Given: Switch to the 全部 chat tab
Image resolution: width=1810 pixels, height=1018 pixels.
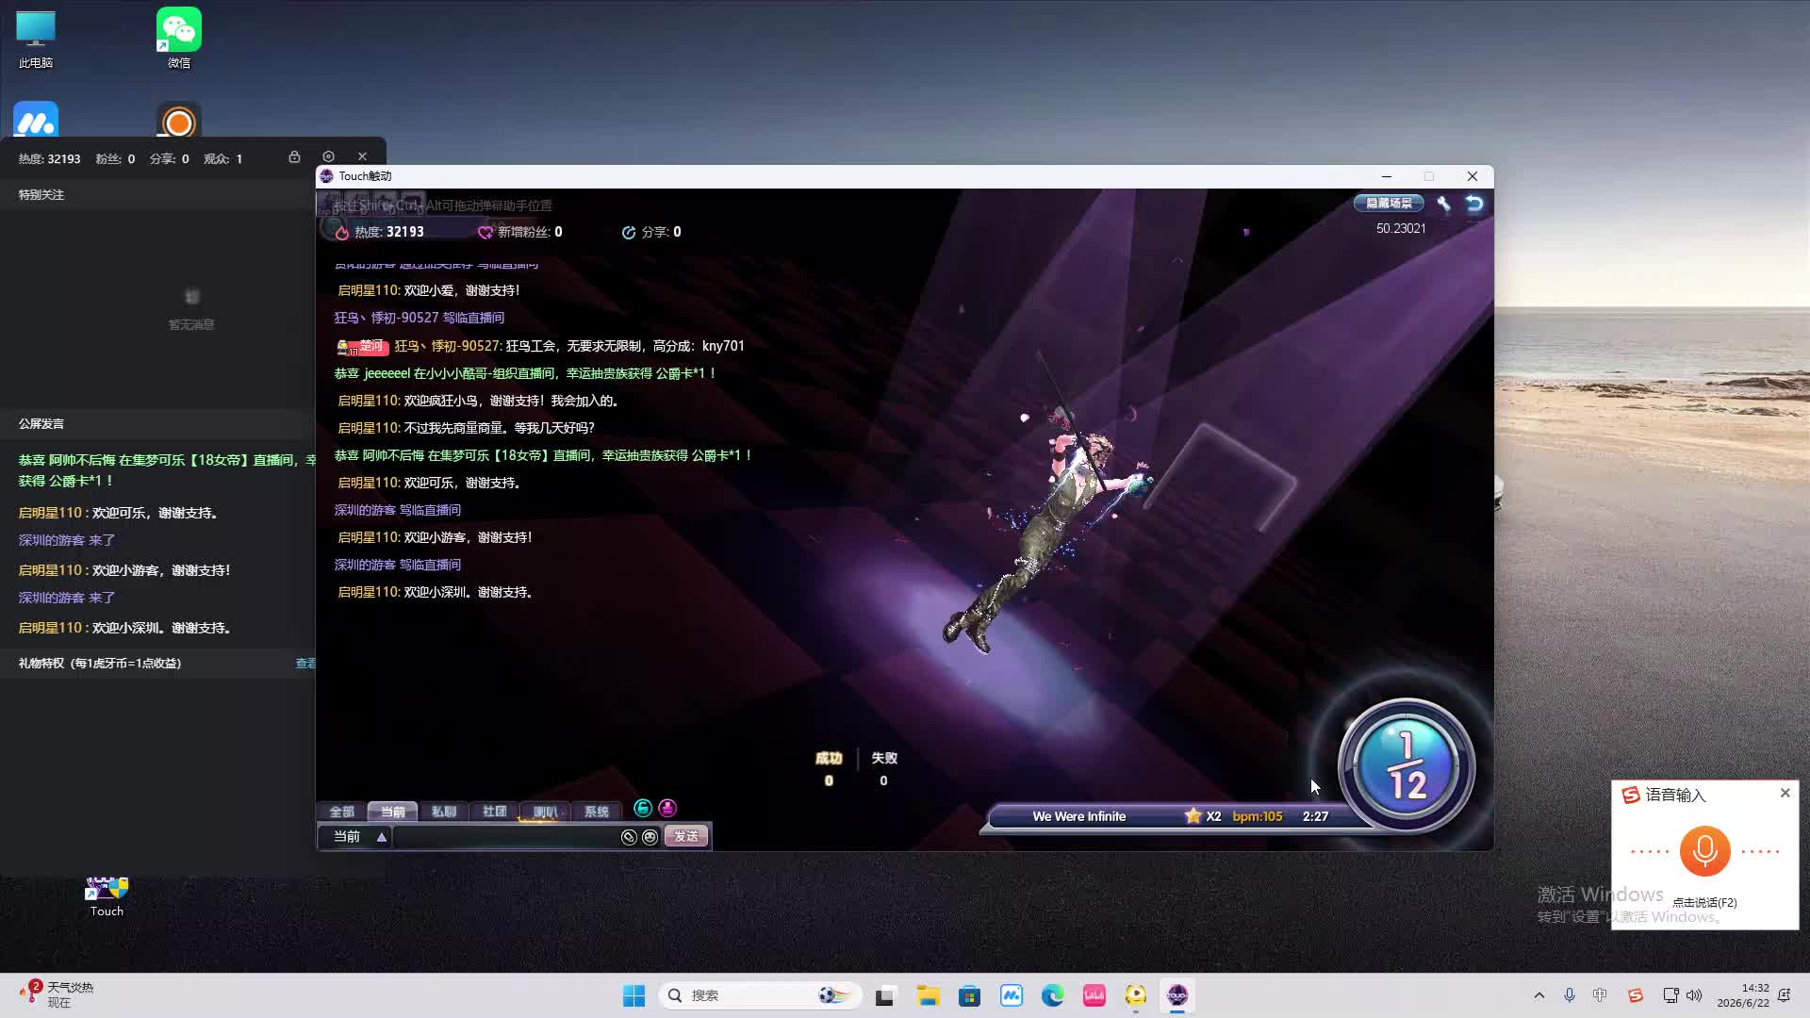Looking at the screenshot, I should click(341, 812).
